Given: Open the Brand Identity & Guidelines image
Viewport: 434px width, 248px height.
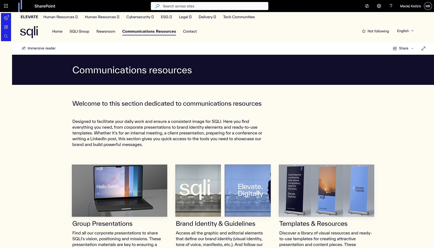Looking at the screenshot, I should (x=223, y=191).
